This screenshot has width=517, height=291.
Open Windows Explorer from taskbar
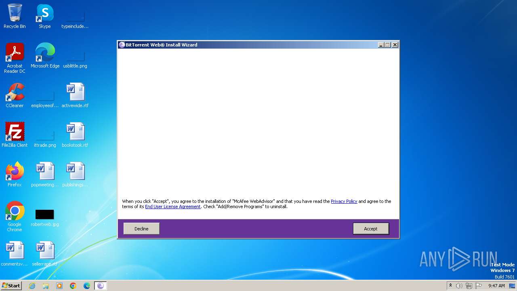[46, 286]
